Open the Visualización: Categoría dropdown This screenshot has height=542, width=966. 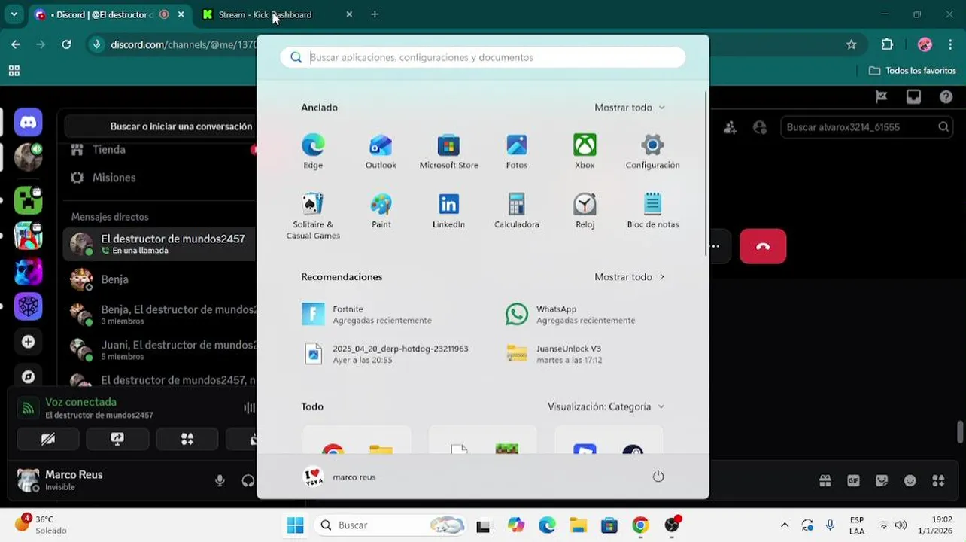[606, 406]
